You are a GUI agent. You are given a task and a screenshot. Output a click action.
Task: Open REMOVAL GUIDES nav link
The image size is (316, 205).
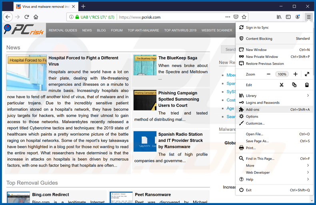tap(63, 30)
